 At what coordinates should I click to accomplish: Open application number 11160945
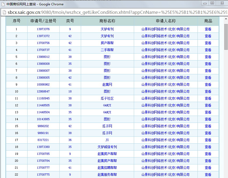[43, 99]
